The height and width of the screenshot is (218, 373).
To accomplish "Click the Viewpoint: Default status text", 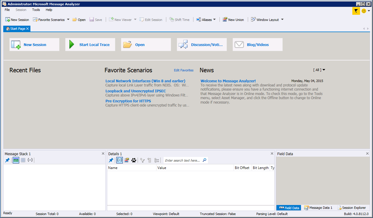I will tap(166, 214).
